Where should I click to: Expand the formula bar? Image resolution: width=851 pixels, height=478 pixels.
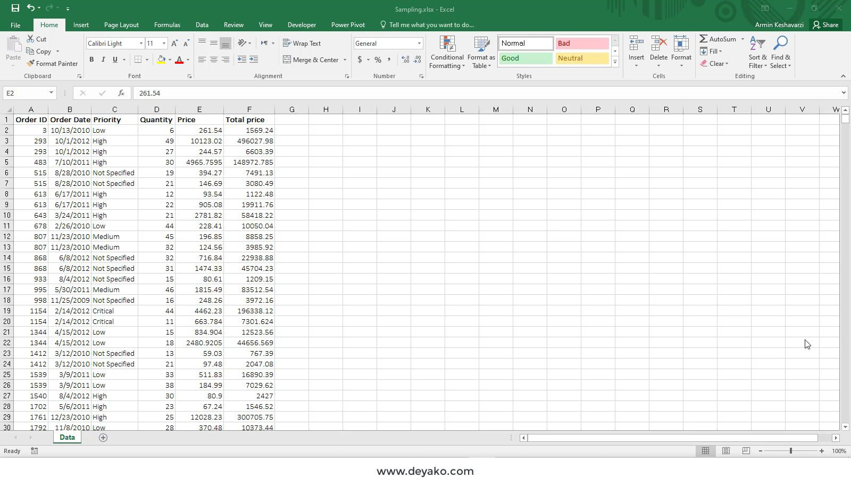tap(844, 93)
